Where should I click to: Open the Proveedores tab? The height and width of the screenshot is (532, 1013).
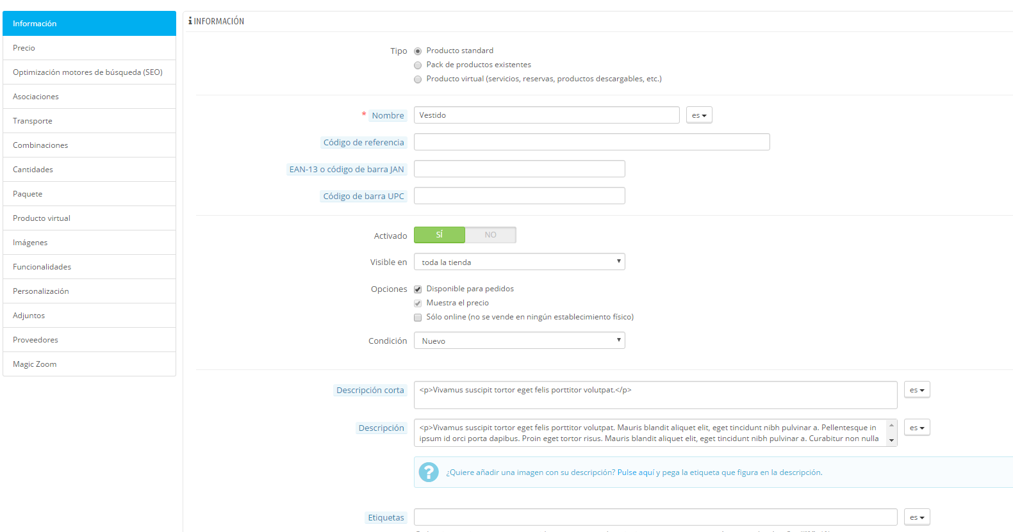click(x=89, y=340)
